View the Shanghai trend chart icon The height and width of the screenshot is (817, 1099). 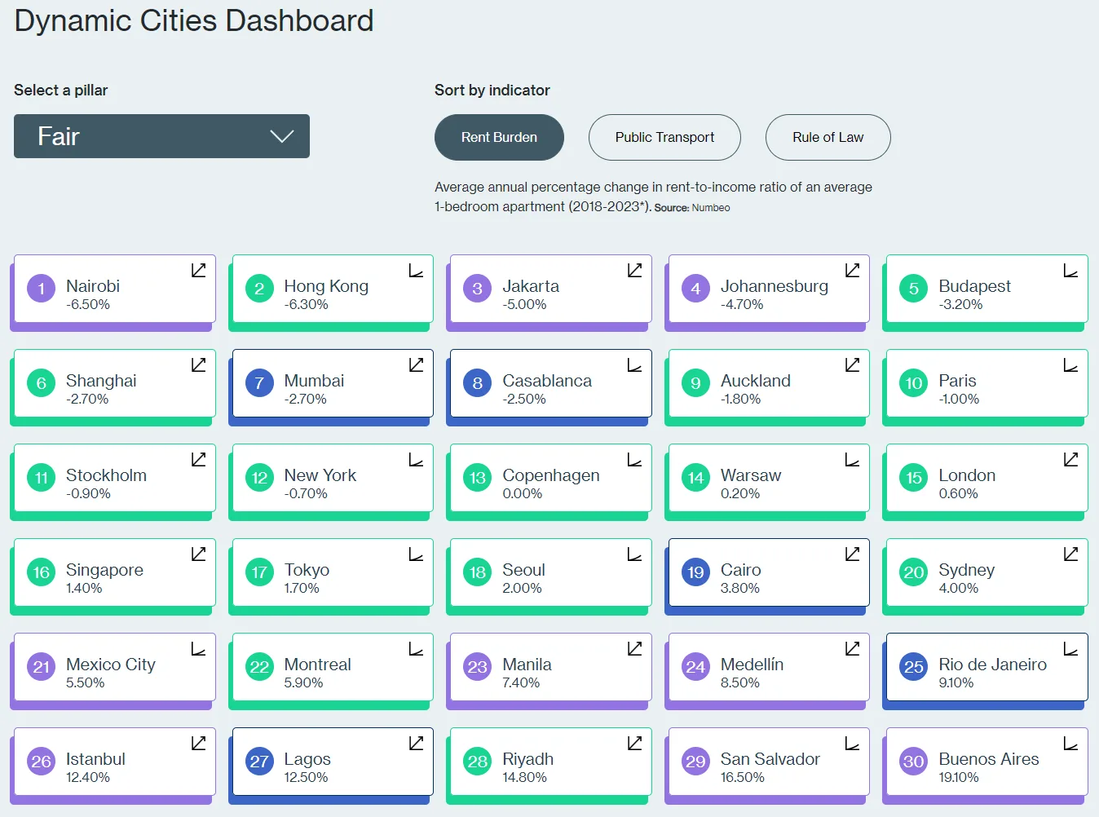click(198, 364)
